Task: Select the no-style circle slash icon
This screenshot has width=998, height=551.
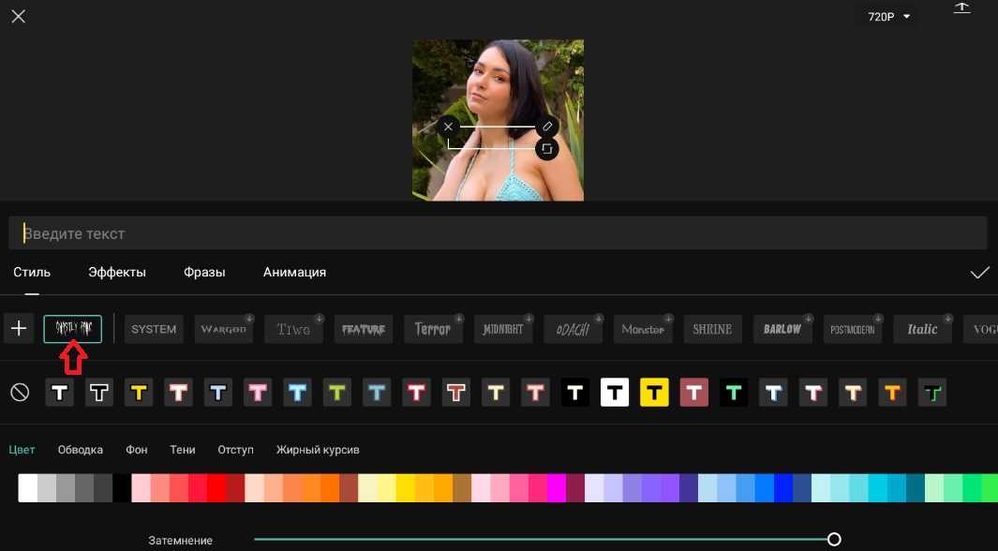Action: point(20,393)
